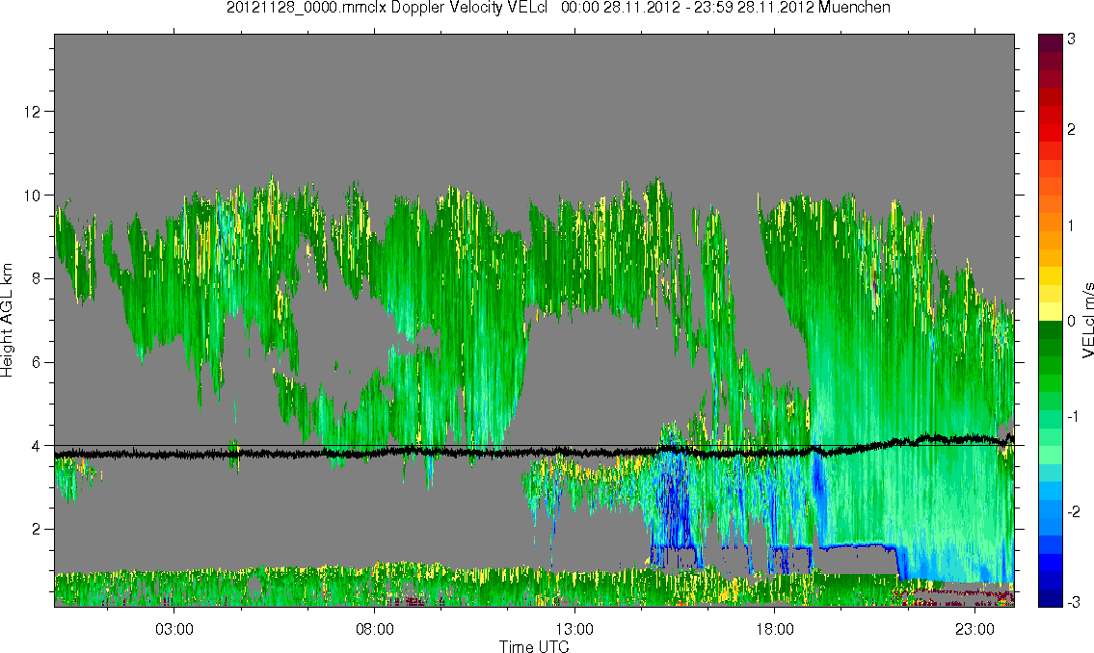Pick the dark blue bottom colorbar segment
Viewport: 1094px width, 653px height.
(1050, 597)
